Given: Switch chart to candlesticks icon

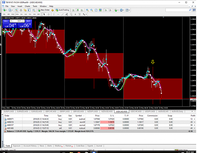Looking at the screenshot, I should (78, 10).
